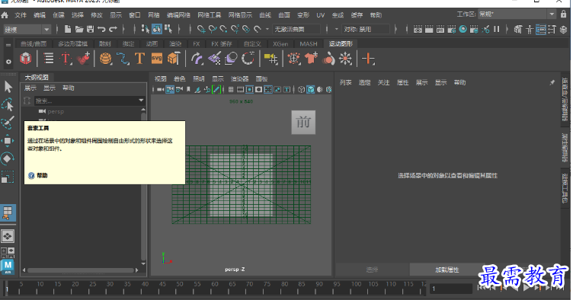Select persp camera in outliner
573x300 pixels.
[x=56, y=112]
